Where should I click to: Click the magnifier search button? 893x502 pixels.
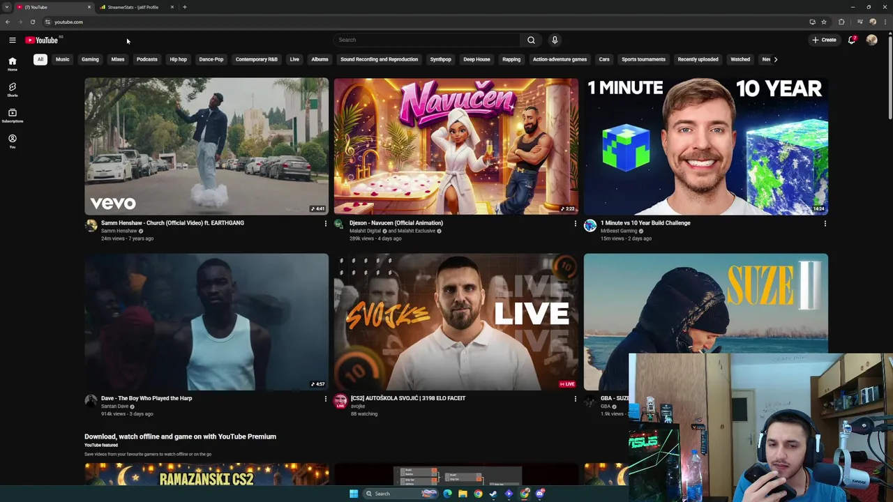point(531,40)
